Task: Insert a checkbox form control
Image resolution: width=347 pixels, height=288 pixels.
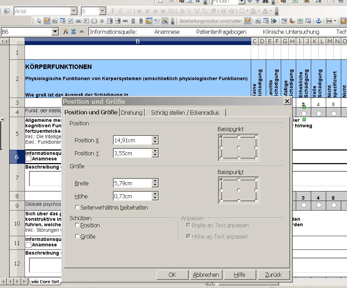Action: (x=70, y=21)
